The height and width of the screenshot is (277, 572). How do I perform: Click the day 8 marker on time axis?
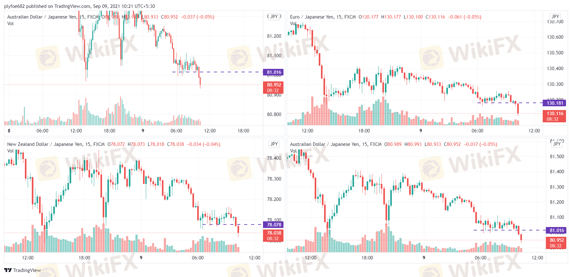point(9,131)
